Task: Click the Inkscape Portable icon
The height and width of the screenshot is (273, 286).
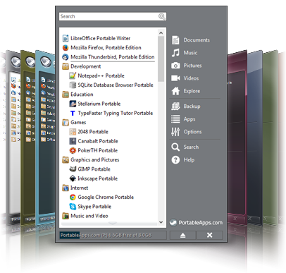Action: (73, 178)
